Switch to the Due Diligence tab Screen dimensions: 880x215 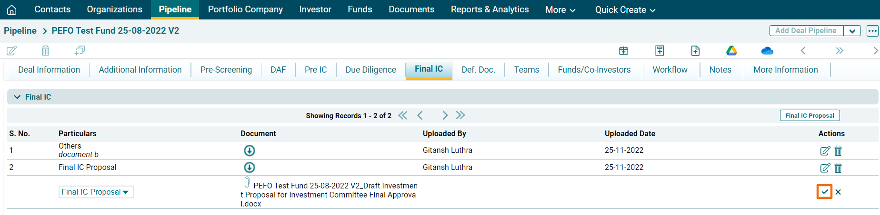(370, 70)
